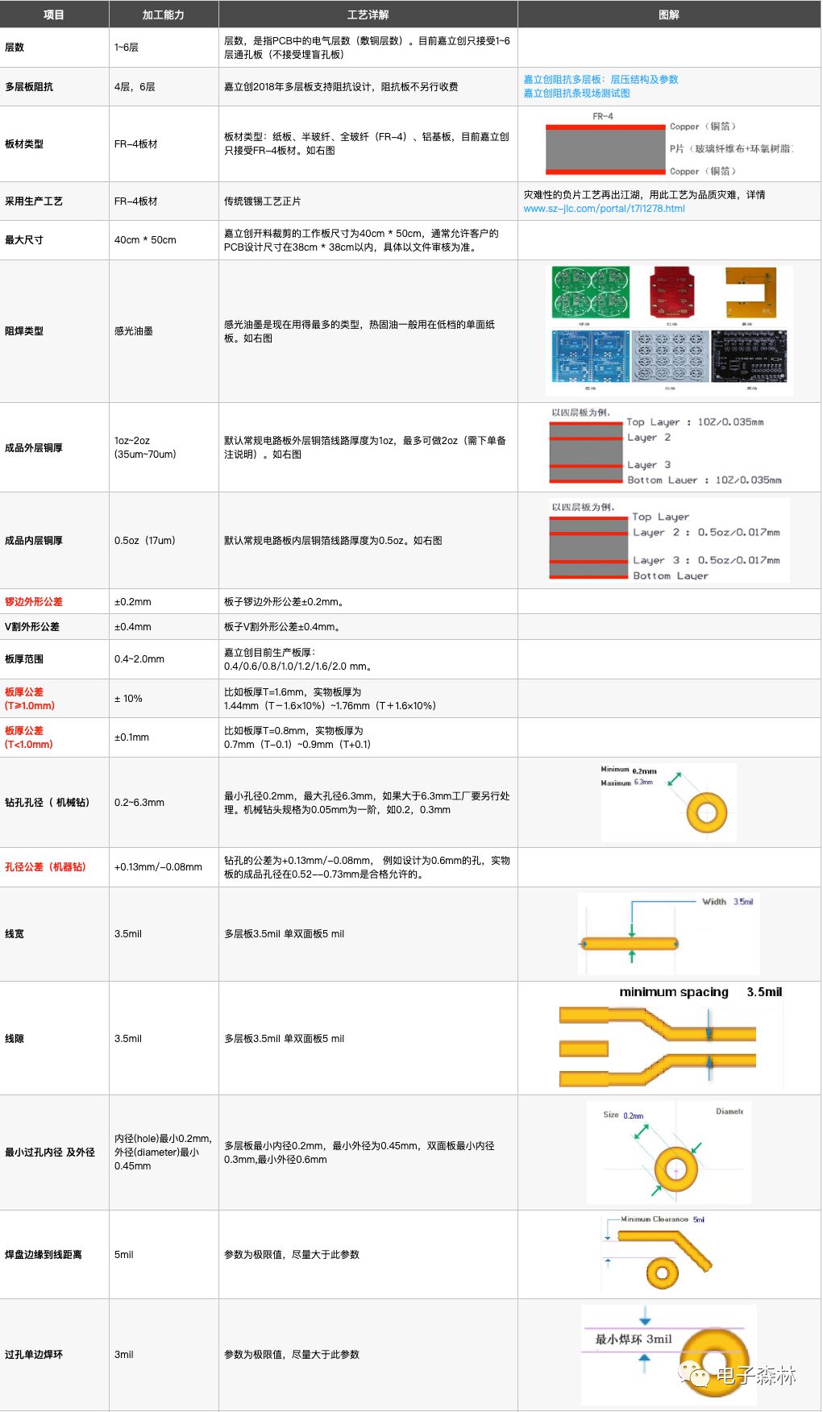This screenshot has width=823, height=1412.
Task: Select FR-4板材 in the 板材类型 row
Action: pos(136,144)
